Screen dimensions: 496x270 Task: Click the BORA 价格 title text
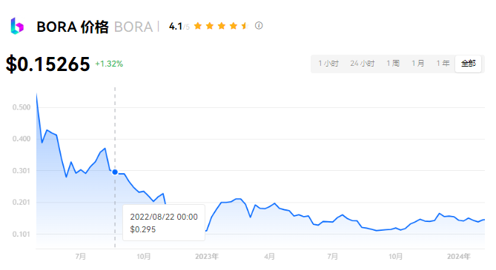(73, 27)
